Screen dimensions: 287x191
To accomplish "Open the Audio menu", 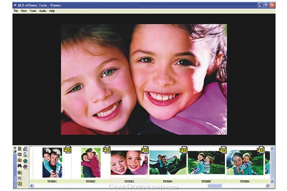I will 43,11.
